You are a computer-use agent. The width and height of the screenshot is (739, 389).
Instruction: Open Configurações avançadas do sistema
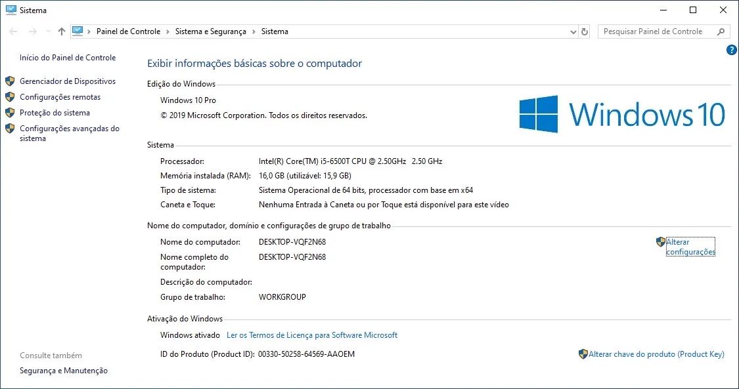pos(69,133)
